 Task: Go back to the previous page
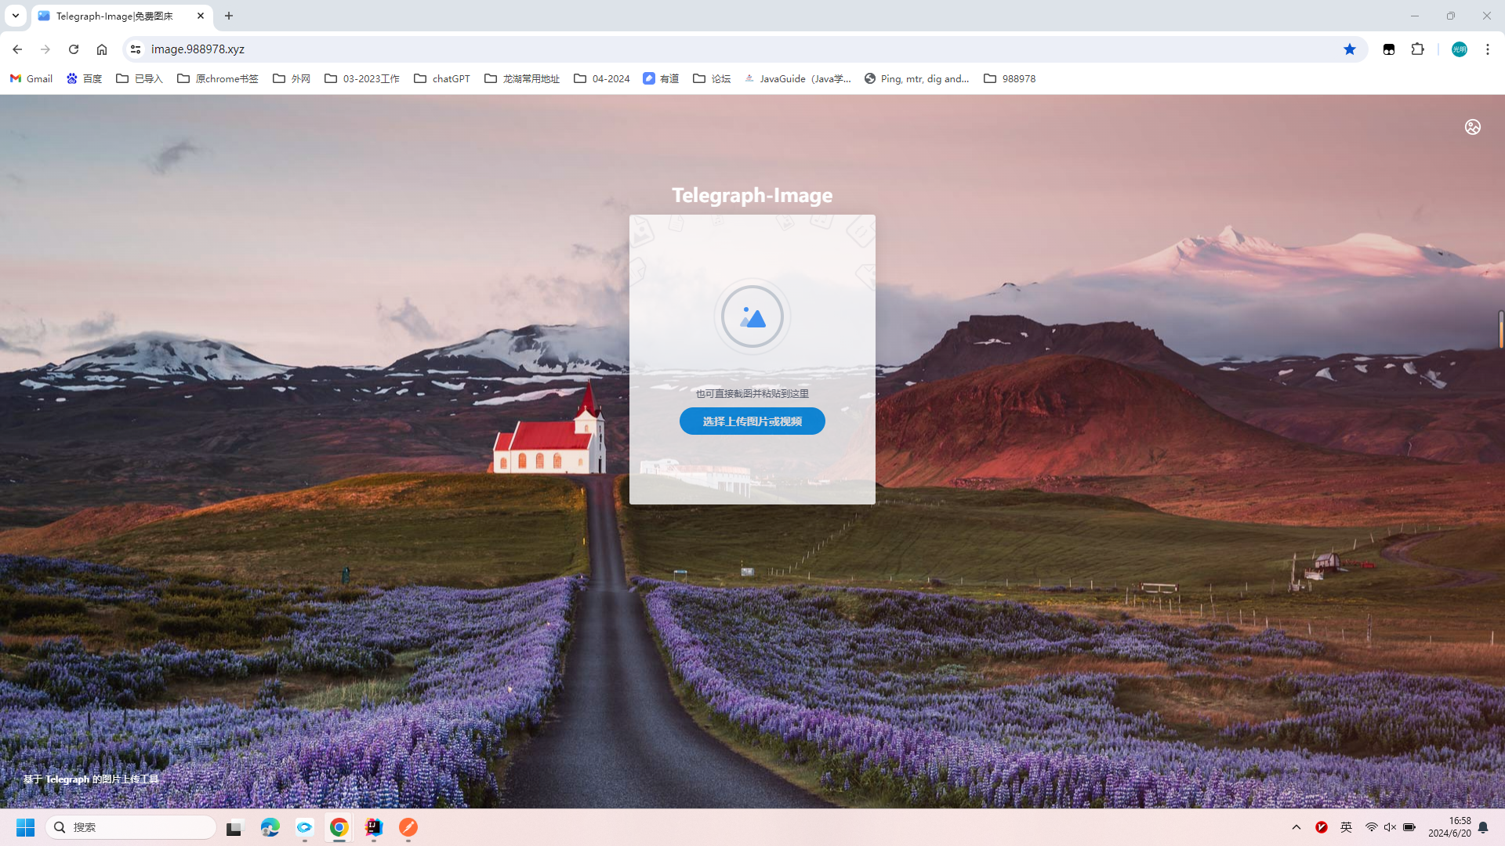pos(17,49)
